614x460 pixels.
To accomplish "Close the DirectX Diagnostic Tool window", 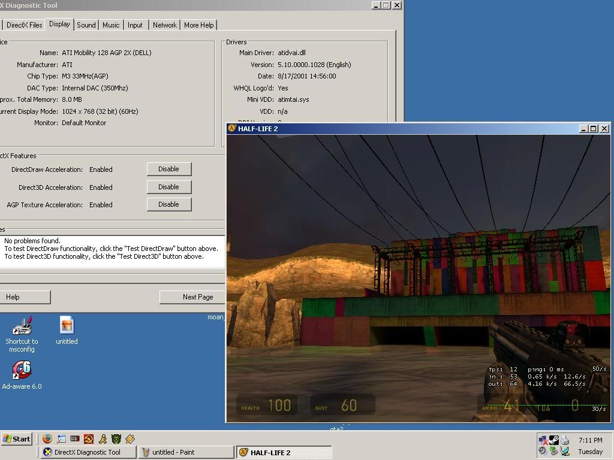I will (397, 5).
